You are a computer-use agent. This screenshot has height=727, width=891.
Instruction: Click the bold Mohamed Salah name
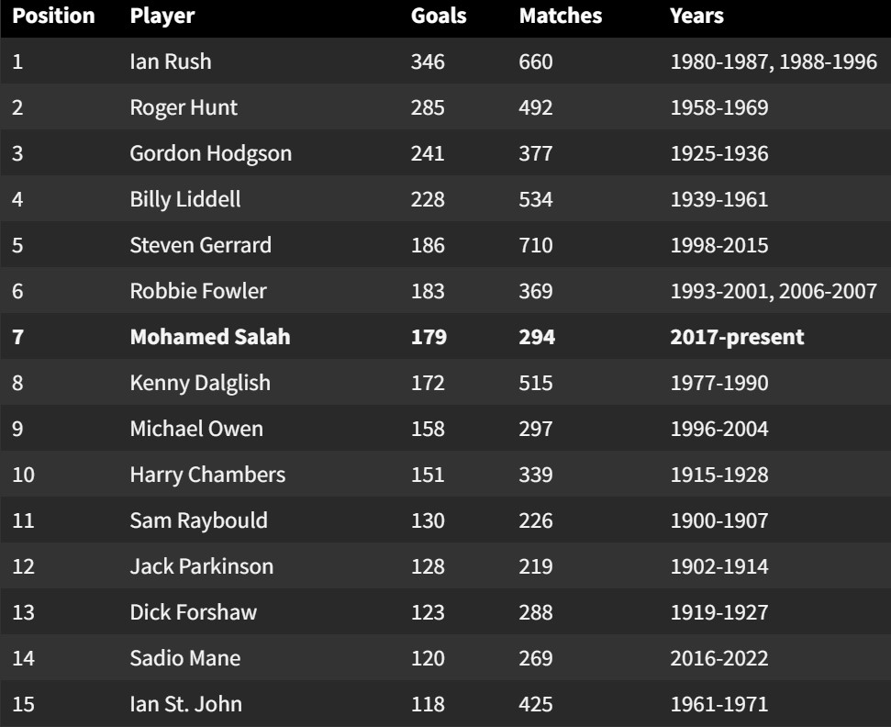[210, 337]
